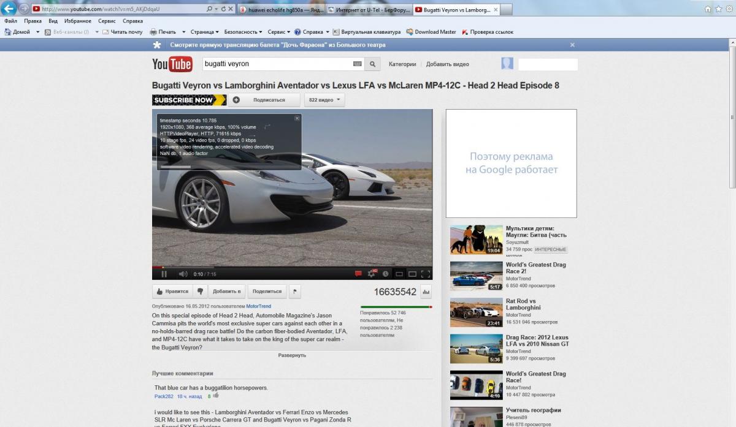Flag the video as inappropriate
This screenshot has height=427, width=736.
click(294, 292)
